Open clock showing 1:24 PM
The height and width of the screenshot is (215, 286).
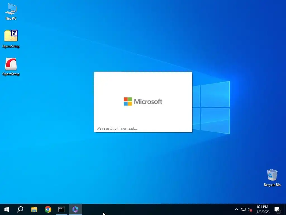262,209
